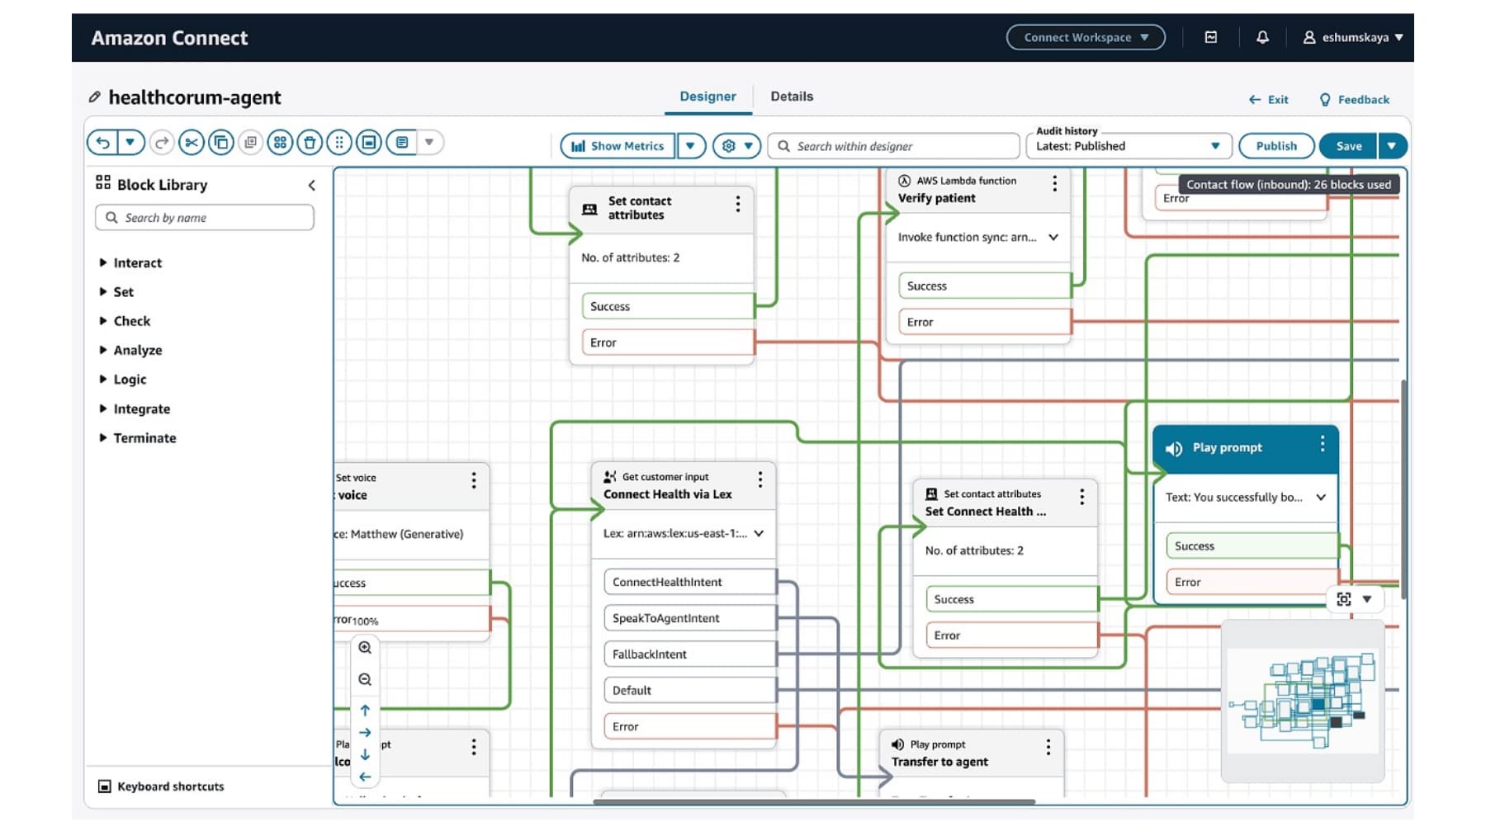1486x836 pixels.
Task: Expand the Terminate category
Action: click(138, 438)
